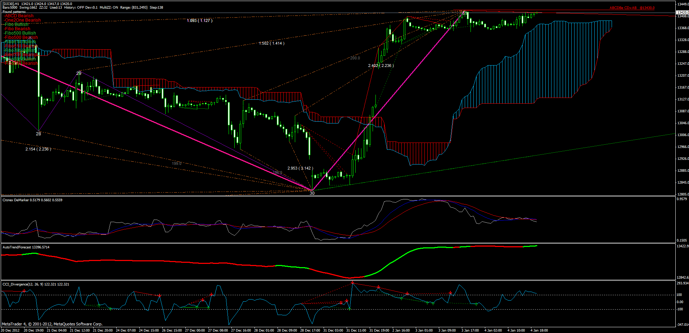
Task: Click the '3 Jan 09:00' time axis label
Action: 447,330
